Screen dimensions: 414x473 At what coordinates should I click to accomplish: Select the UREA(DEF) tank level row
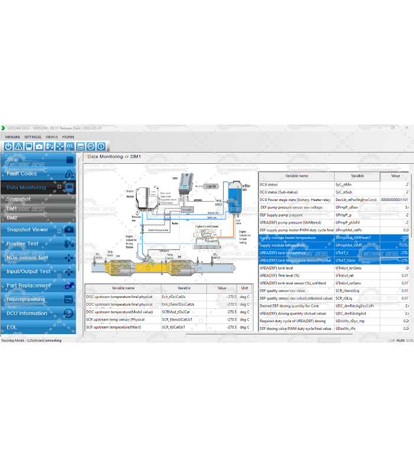(296, 268)
